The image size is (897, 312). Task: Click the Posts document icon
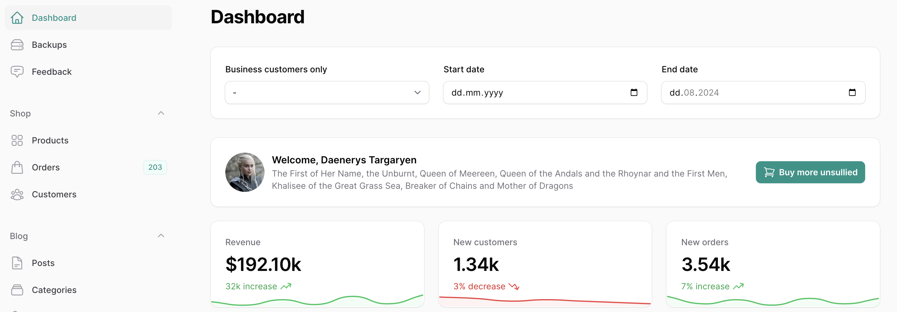[x=17, y=263]
